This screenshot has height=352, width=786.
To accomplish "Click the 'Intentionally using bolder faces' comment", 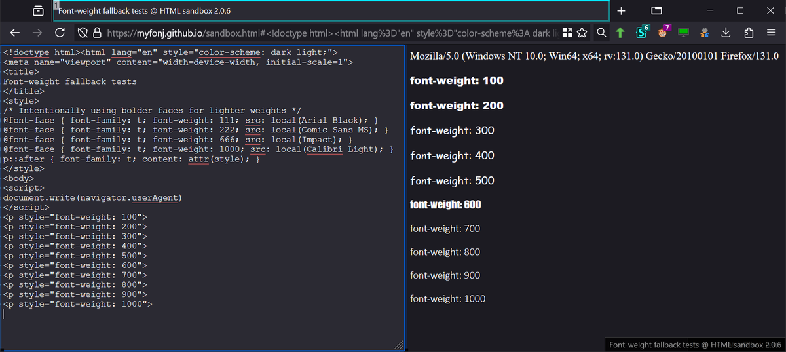I will [x=153, y=111].
